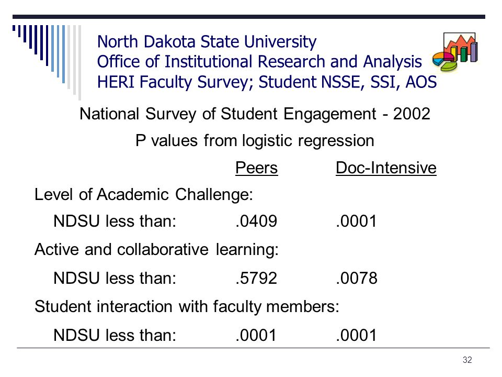Click the North Dakota State University title line

pyautogui.click(x=207, y=42)
